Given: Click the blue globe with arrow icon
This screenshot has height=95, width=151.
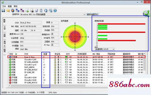Looking at the screenshot, I should pos(46,10).
